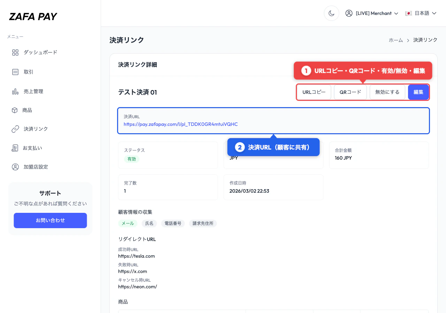Screen dimensions: 446x313
Task: Toggle the 請求先住所 collection tag
Action: [203, 223]
